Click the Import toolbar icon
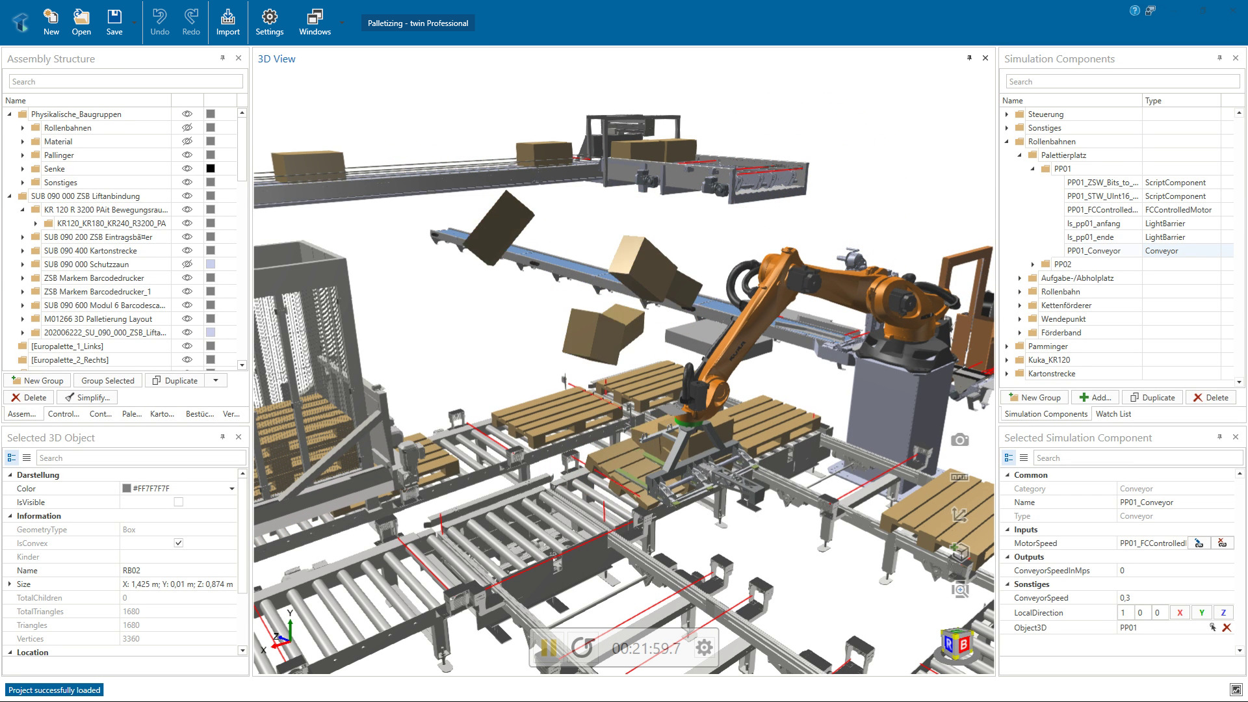The image size is (1248, 702). pyautogui.click(x=227, y=22)
